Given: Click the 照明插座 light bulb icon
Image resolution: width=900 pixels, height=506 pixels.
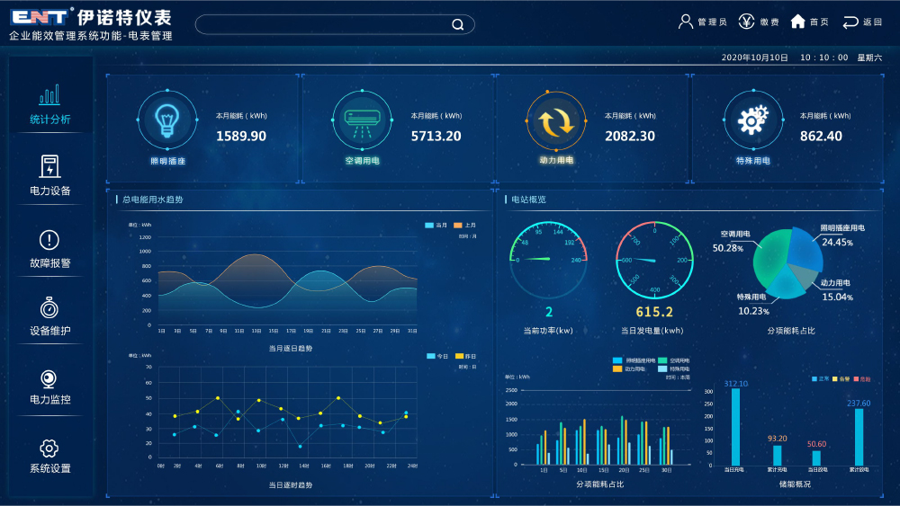Looking at the screenshot, I should click(x=167, y=120).
